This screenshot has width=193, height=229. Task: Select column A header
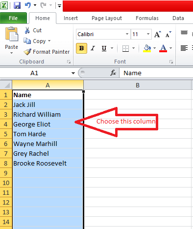point(48,85)
